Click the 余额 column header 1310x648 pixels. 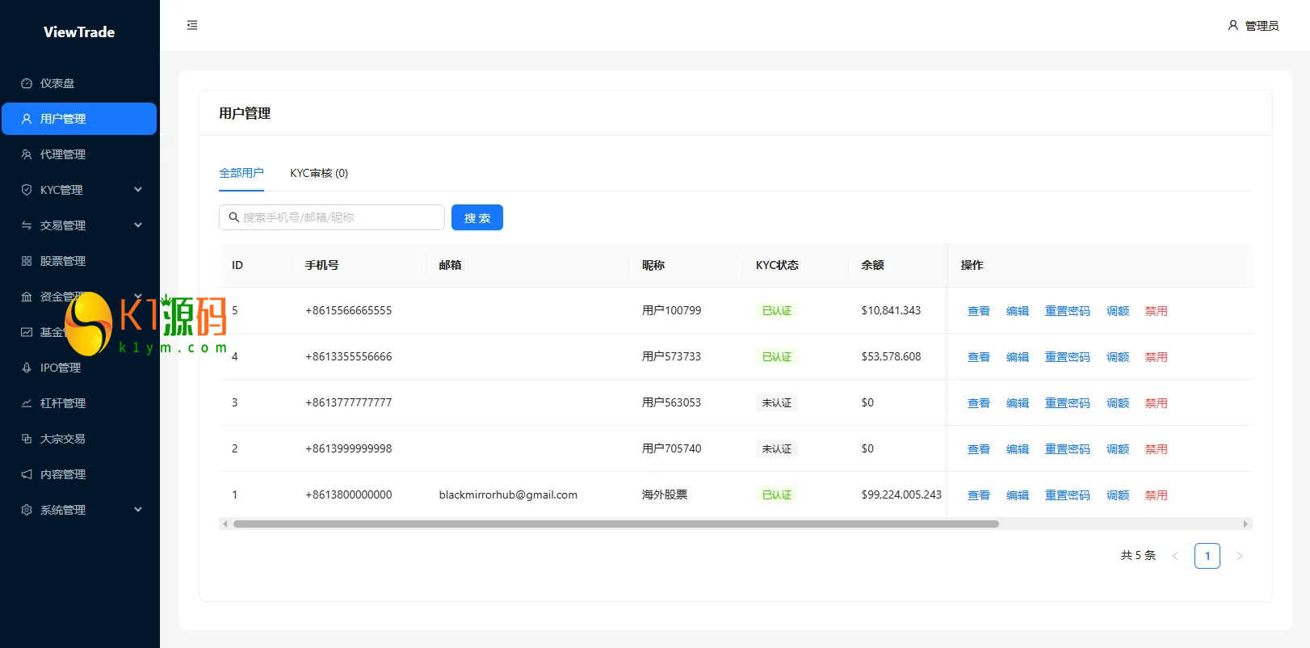pyautogui.click(x=873, y=265)
